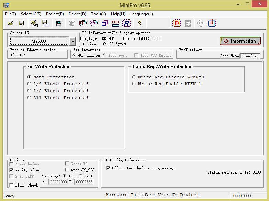Screen dimensions: 269x201
Task: Click the ChkSum: 0x0003 FC00 text
Action: (x=142, y=38)
